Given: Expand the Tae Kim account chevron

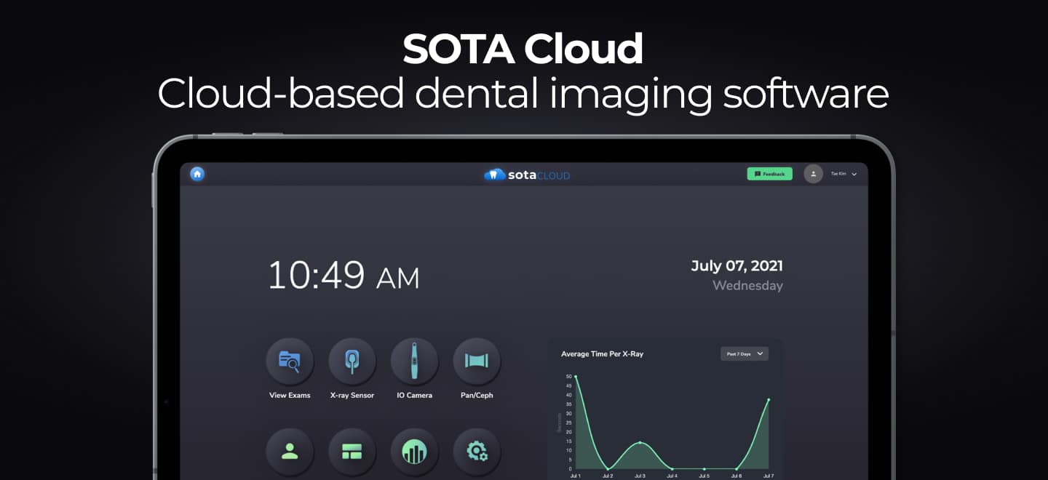Looking at the screenshot, I should pos(854,175).
